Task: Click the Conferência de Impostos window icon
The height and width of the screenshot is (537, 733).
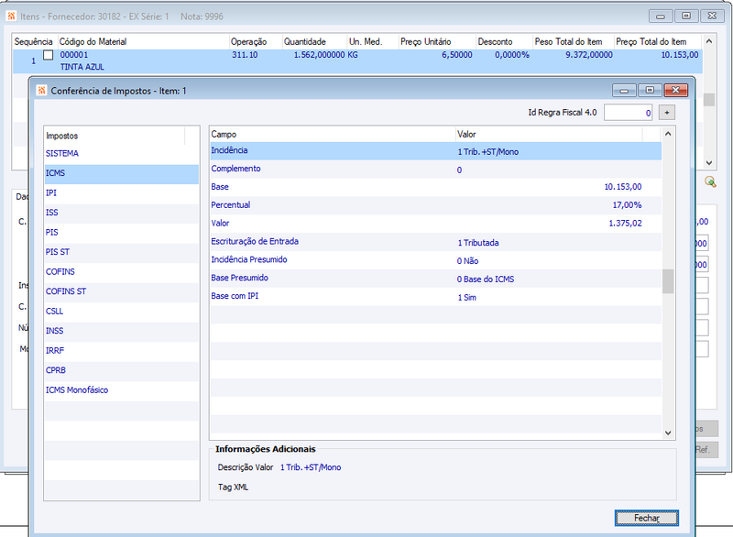Action: pyautogui.click(x=41, y=91)
